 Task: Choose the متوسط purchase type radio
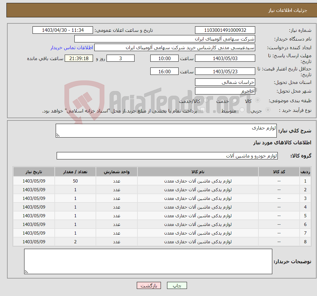tap(242, 110)
